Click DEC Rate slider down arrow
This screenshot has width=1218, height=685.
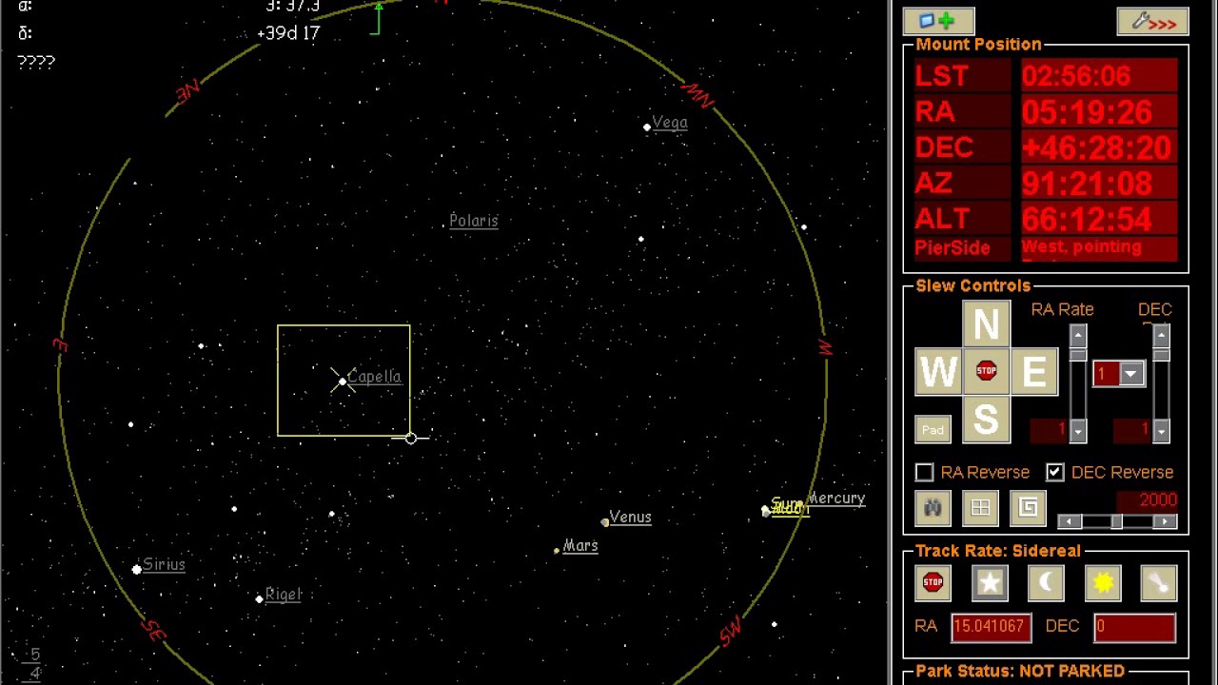[1161, 432]
